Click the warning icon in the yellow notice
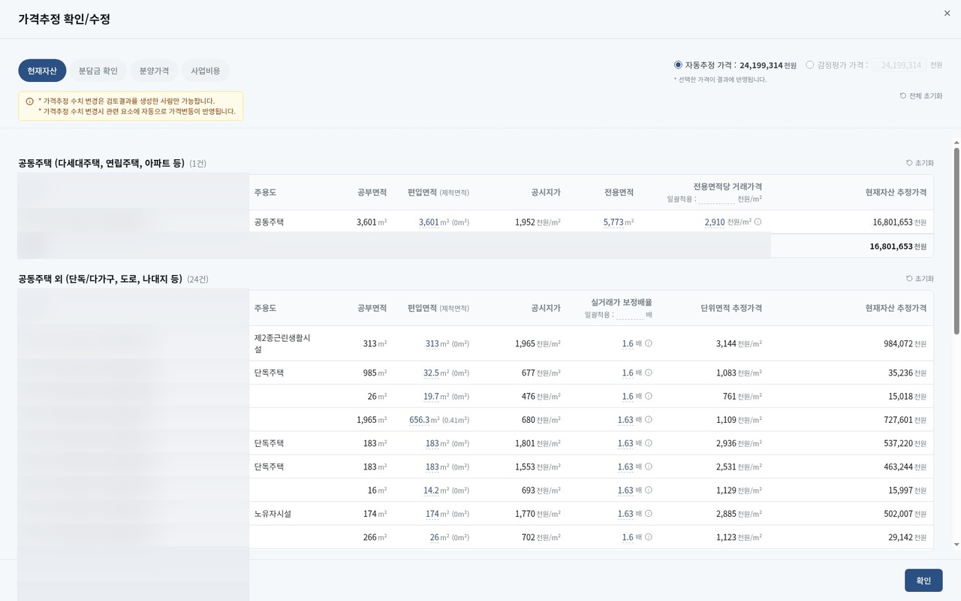Screen dimensions: 961x601 [29, 101]
